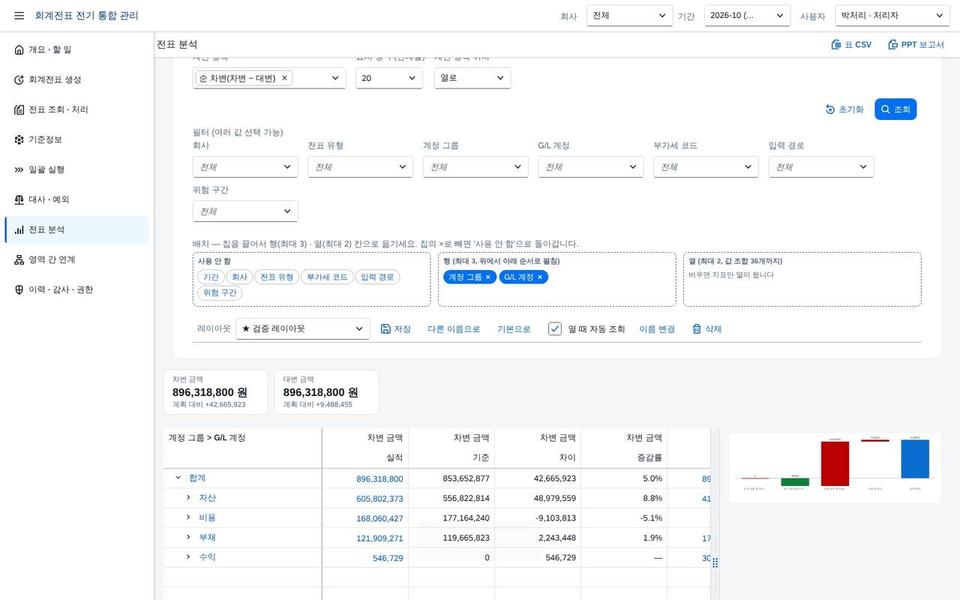960x600 pixels.
Task: Open 전표 조회 · 처리 in sidebar
Action: [76, 109]
